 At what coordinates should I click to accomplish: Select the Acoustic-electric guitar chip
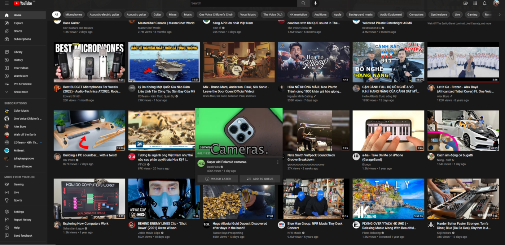point(104,15)
